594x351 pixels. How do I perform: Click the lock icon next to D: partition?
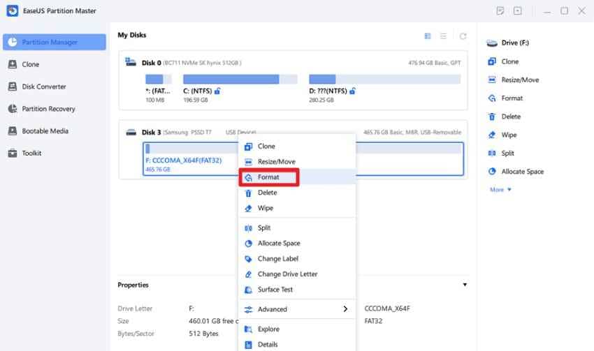(x=352, y=91)
